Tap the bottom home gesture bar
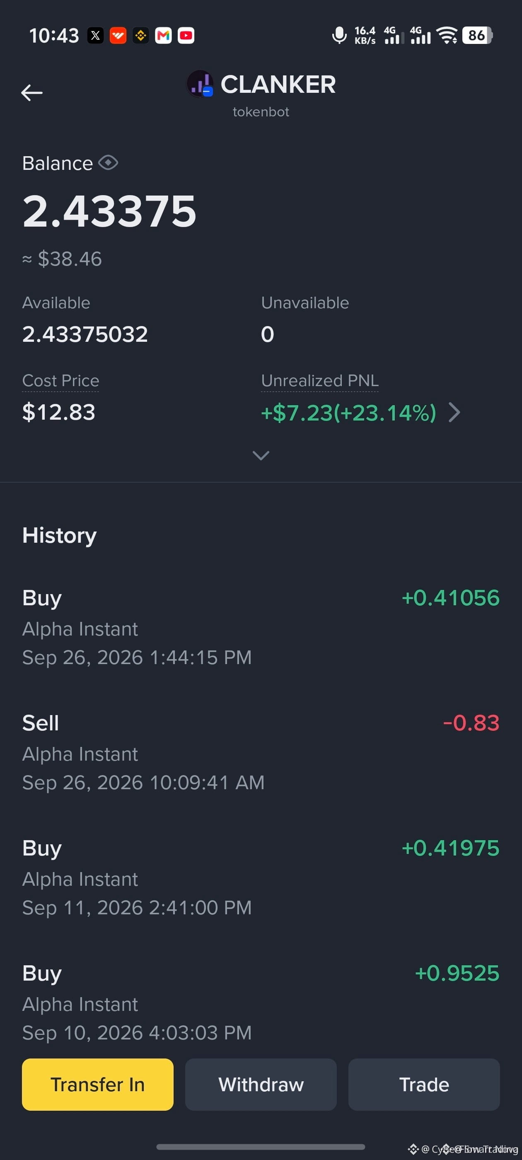 261,1146
